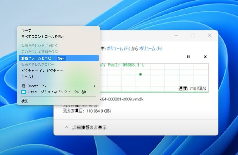Click the Fuel: 09868.1 L text
Image resolution: width=238 pixels, height=155 pixels.
coord(126,65)
